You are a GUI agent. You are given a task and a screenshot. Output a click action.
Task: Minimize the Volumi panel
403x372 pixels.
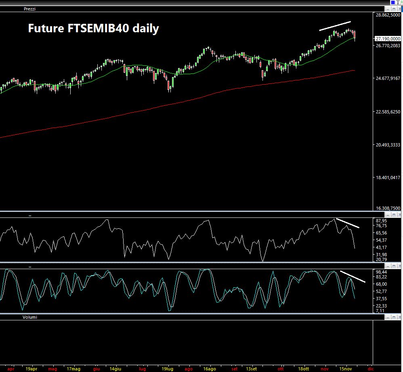tap(388, 317)
